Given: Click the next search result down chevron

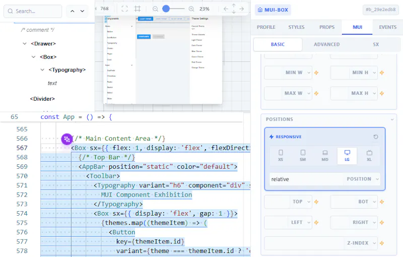Looking at the screenshot, I should pos(82,11).
